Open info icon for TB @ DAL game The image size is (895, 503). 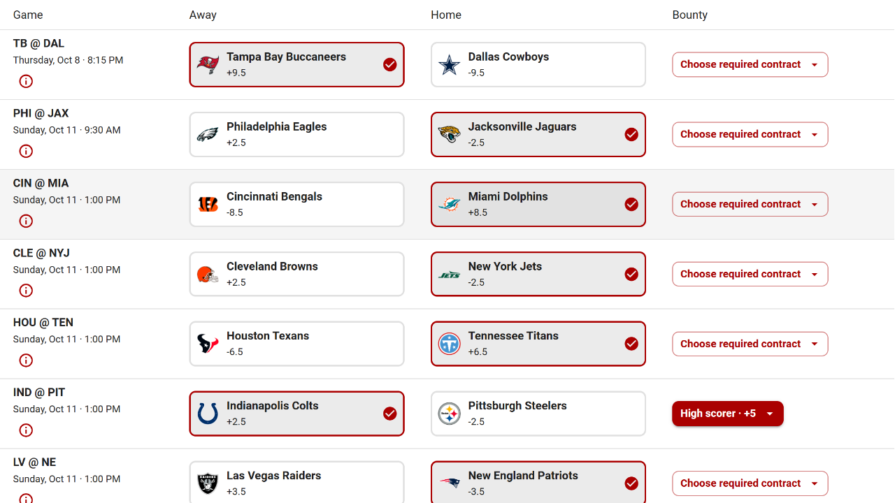26,81
